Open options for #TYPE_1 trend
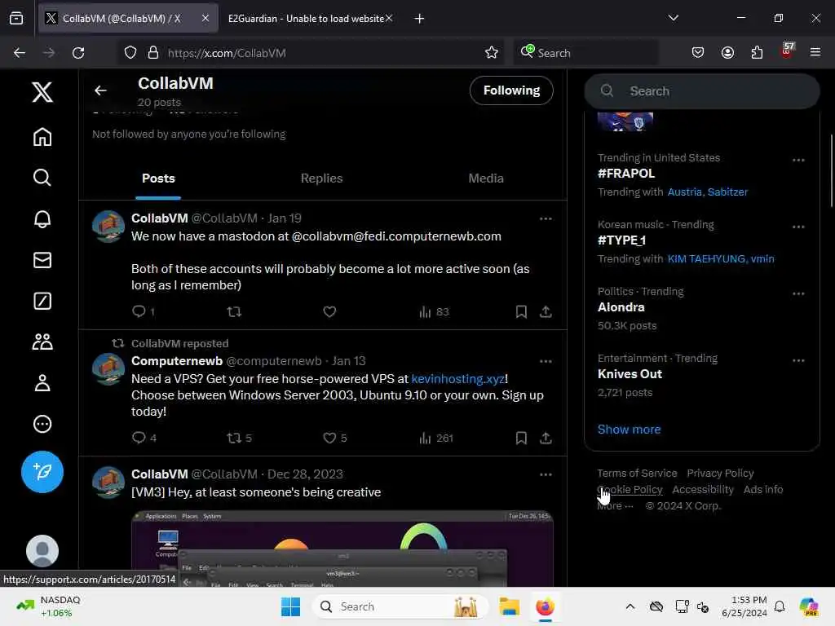This screenshot has width=835, height=626. click(798, 227)
